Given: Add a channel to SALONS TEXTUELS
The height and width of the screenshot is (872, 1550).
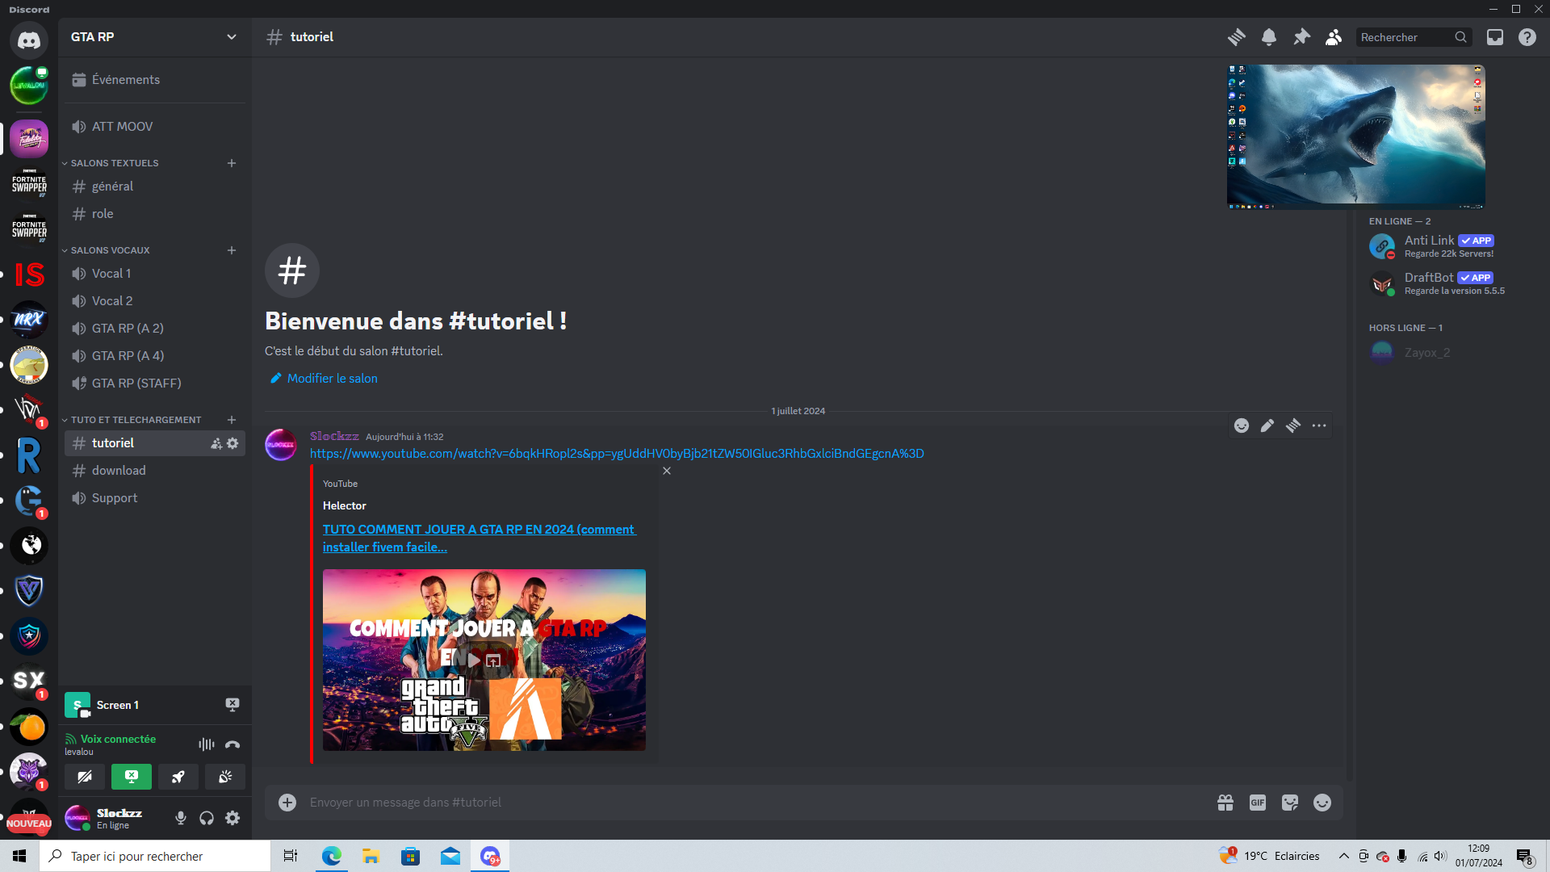Looking at the screenshot, I should pyautogui.click(x=232, y=163).
